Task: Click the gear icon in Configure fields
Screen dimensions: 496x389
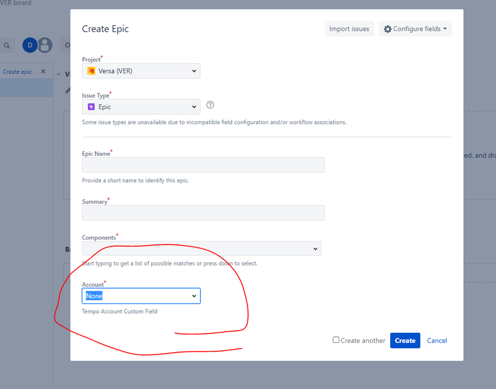Action: point(387,29)
